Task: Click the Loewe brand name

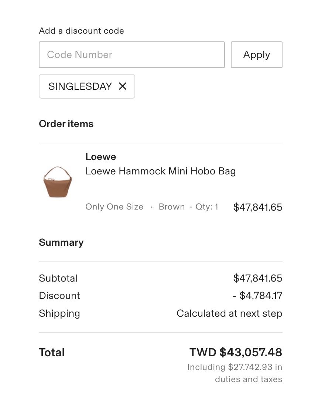Action: tap(101, 157)
